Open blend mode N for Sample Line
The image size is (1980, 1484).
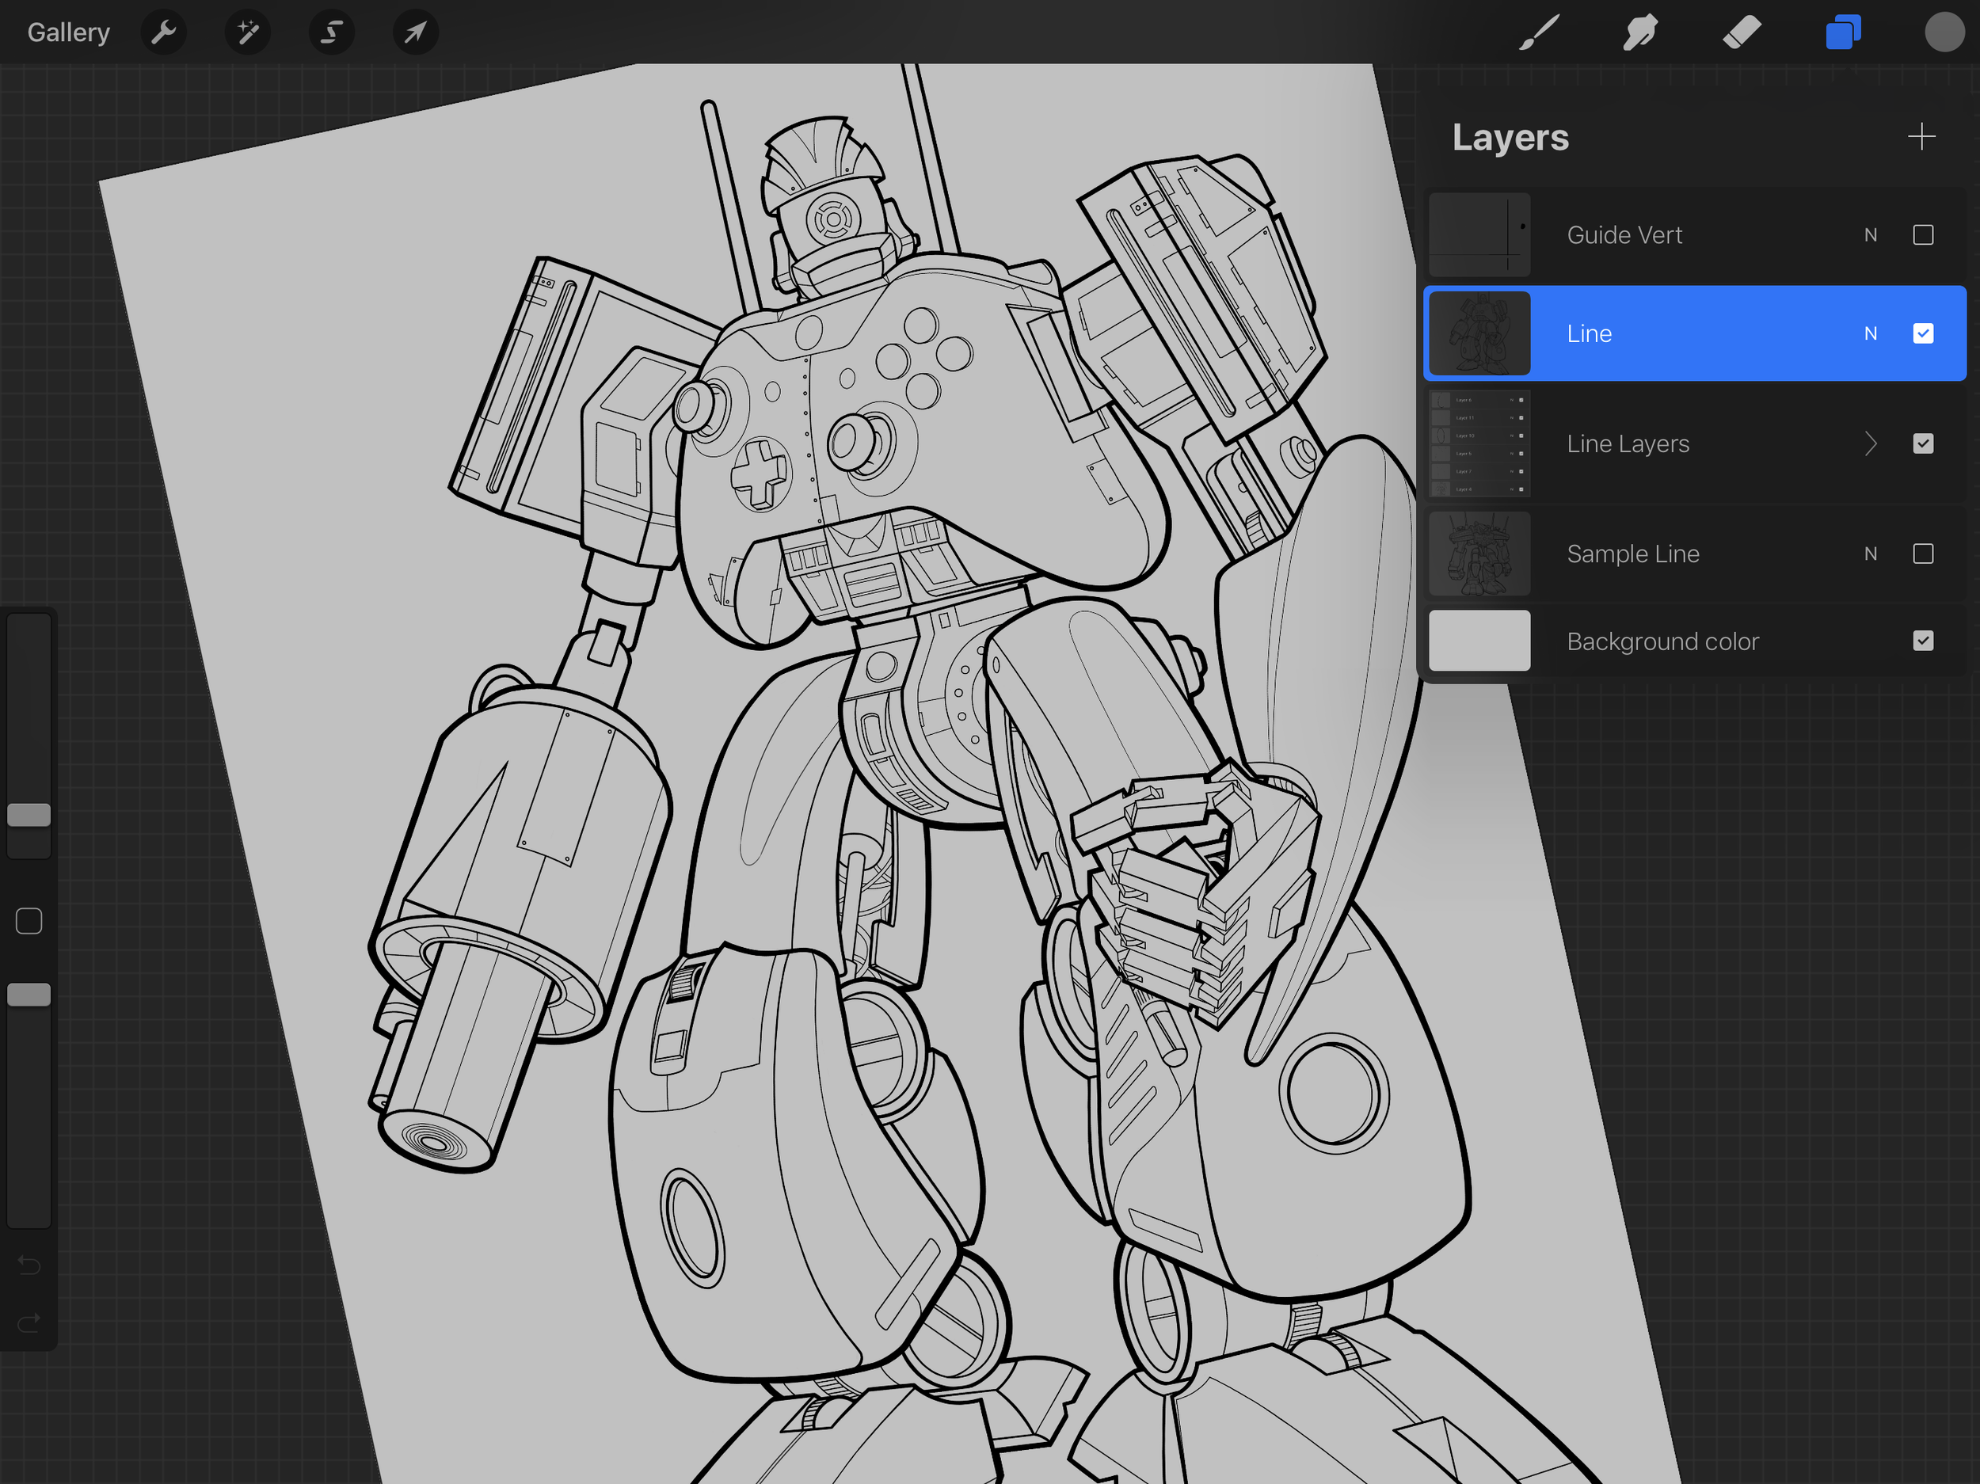(x=1871, y=554)
